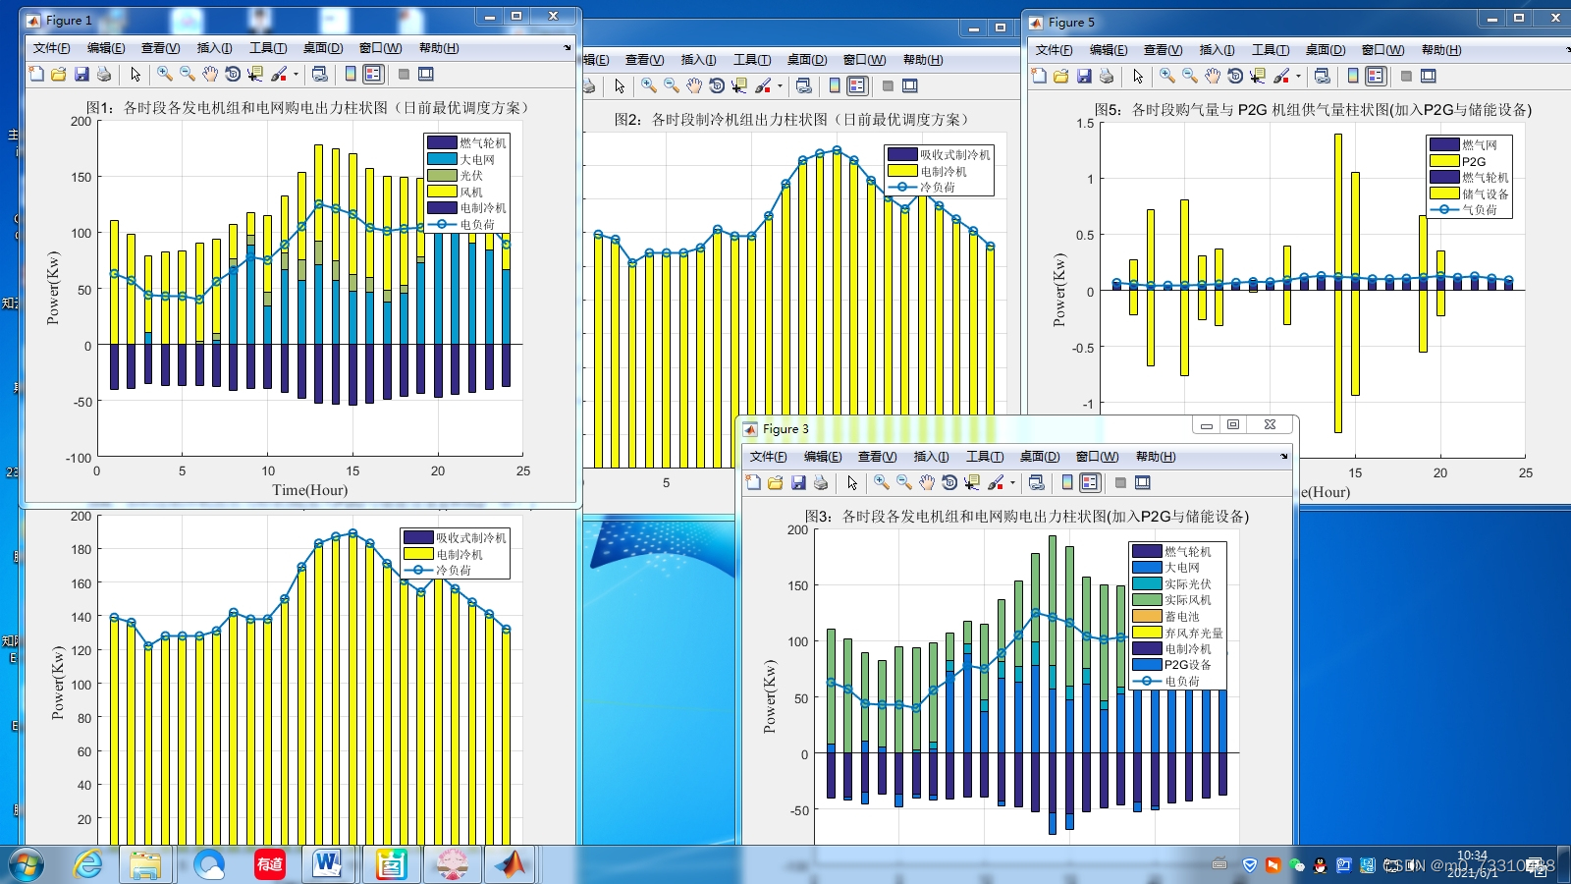1571x884 pixels.
Task: Activate Zoom In tool in Figure 1
Action: click(165, 74)
